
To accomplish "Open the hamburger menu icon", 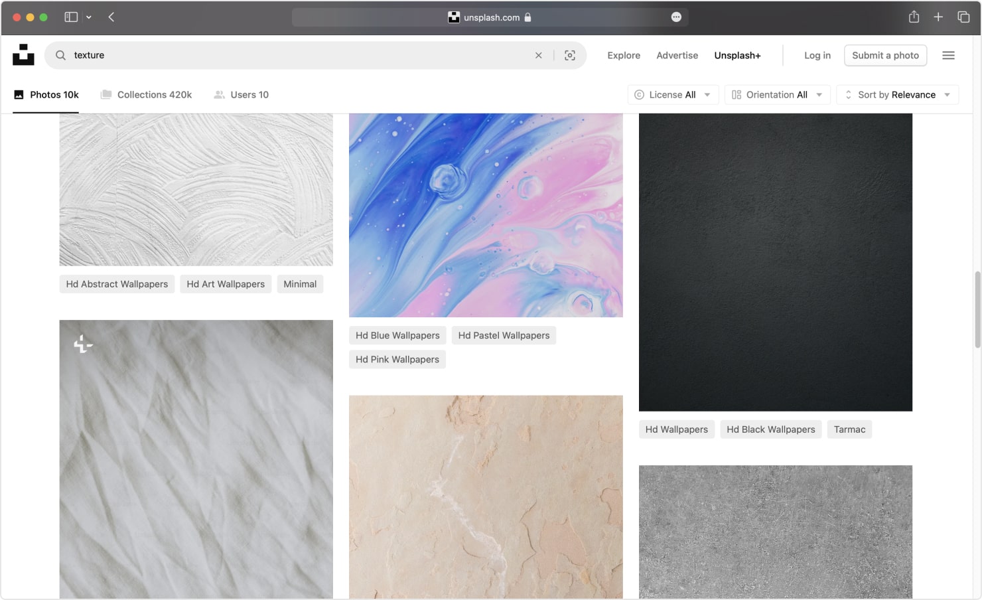I will (x=948, y=56).
